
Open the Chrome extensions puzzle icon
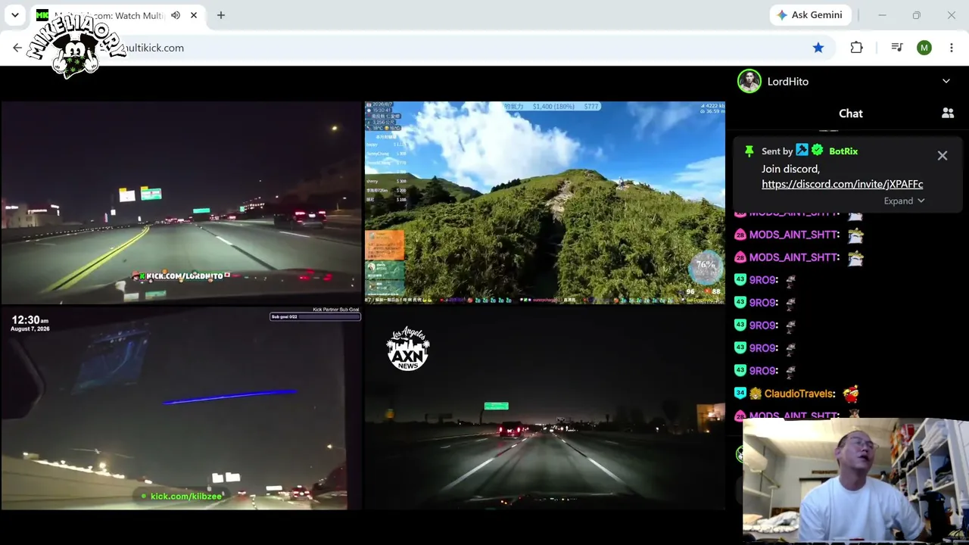pyautogui.click(x=856, y=48)
